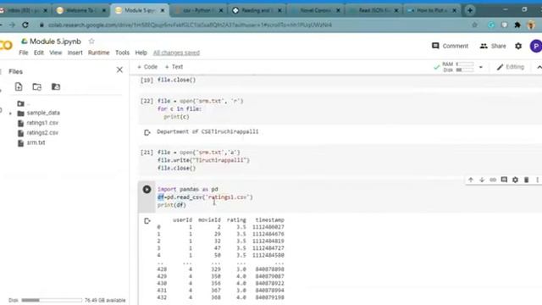This screenshot has width=542, height=305.
Task: Select the sample_data folder
Action: pyautogui.click(x=43, y=113)
